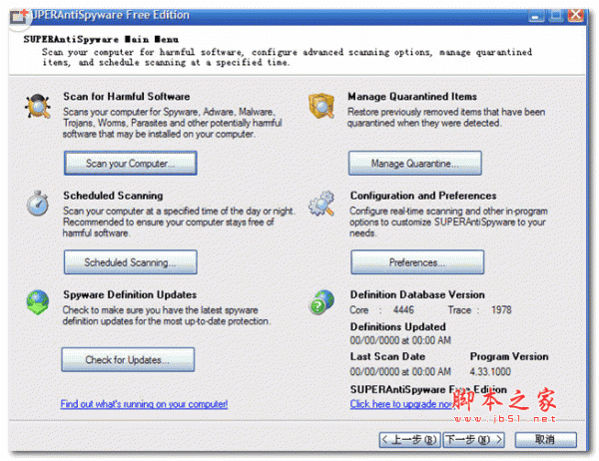Click the 取消 cancel button
The image size is (599, 461).
545,440
